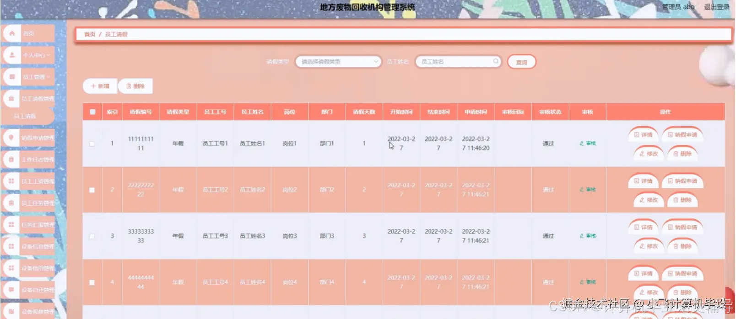Click 销假申请 for row 3
Image resolution: width=736 pixels, height=319 pixels.
[682, 227]
